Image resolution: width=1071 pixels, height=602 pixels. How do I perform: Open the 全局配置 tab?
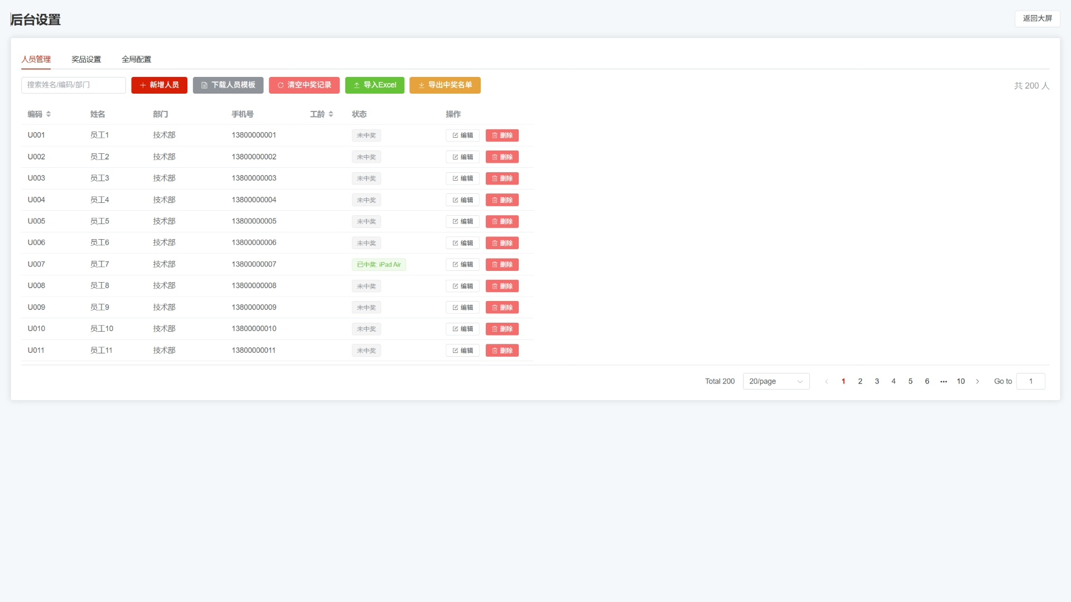pos(136,59)
